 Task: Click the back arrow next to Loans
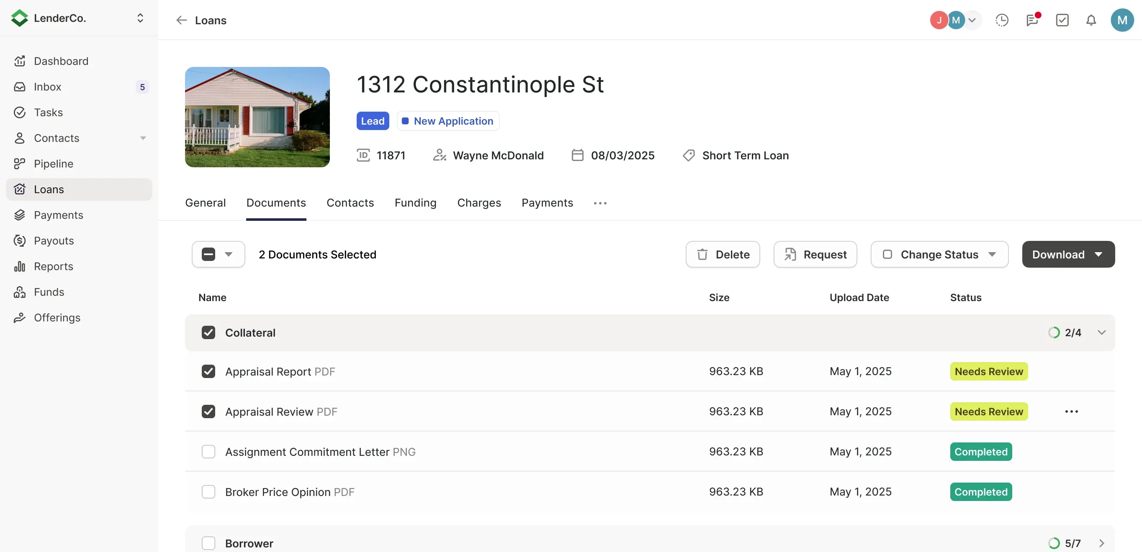coord(181,20)
